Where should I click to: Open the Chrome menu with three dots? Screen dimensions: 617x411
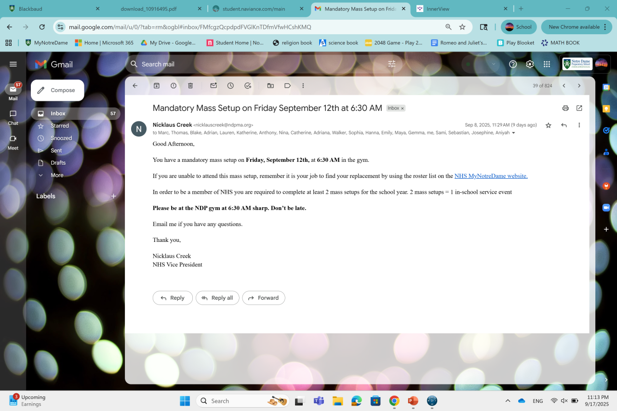pos(605,27)
